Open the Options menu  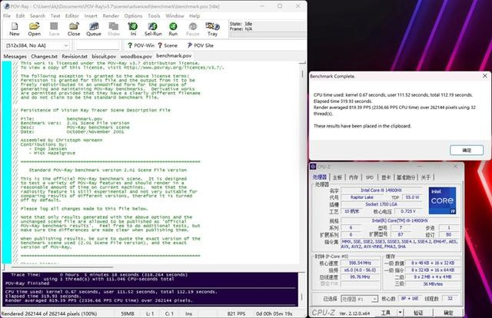(x=133, y=15)
